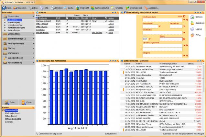This screenshot has height=137, width=206.
Task: Click in the Betrag input field
Action: (171, 39)
